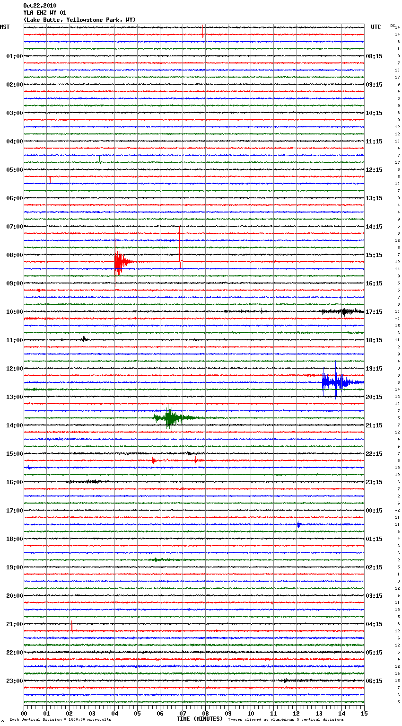The height and width of the screenshot is (726, 402).
Task: Select the 16:00 MST time label
Action: 15,482
